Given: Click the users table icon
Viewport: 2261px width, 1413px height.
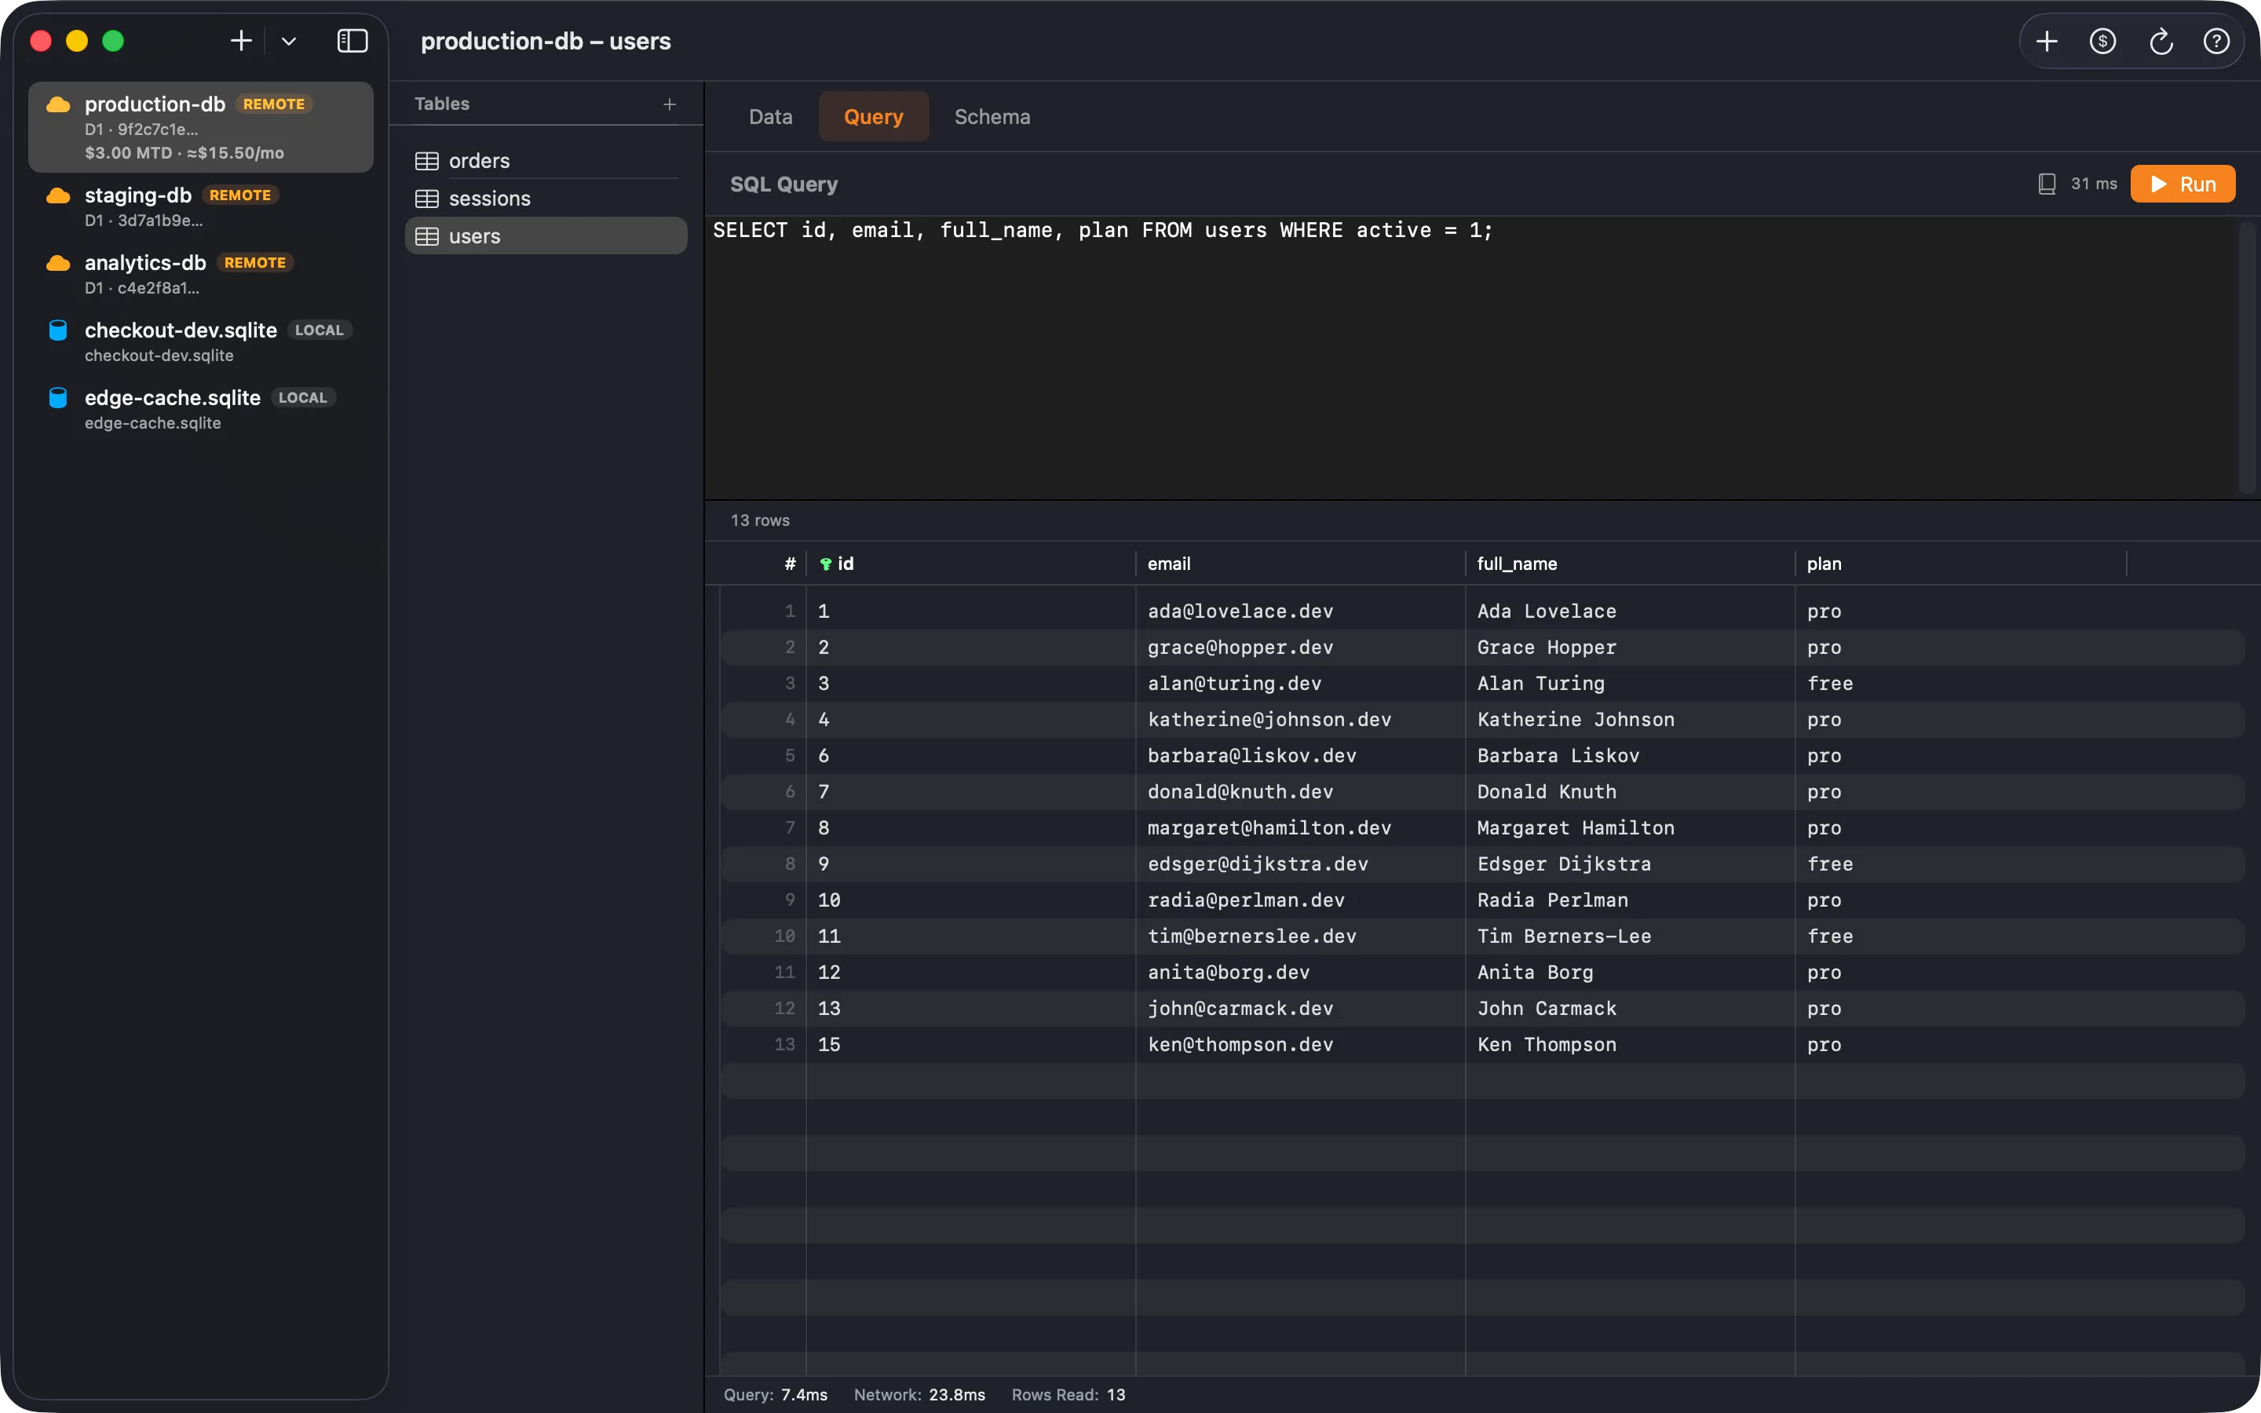Looking at the screenshot, I should click(x=427, y=236).
